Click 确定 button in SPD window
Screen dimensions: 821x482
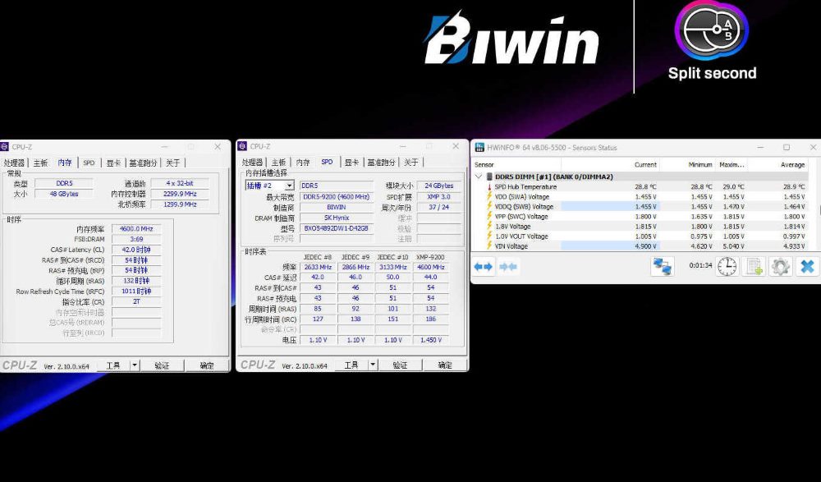pos(445,365)
